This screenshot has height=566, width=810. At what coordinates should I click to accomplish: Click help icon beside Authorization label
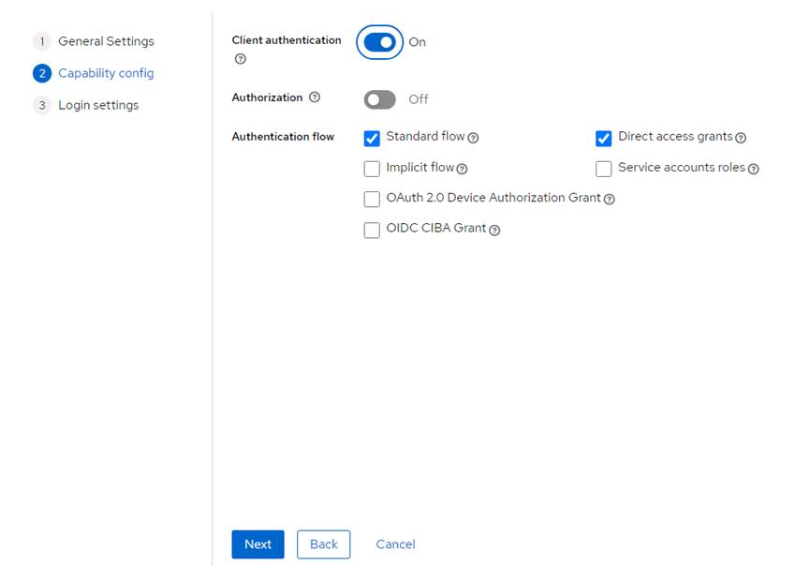coord(315,97)
